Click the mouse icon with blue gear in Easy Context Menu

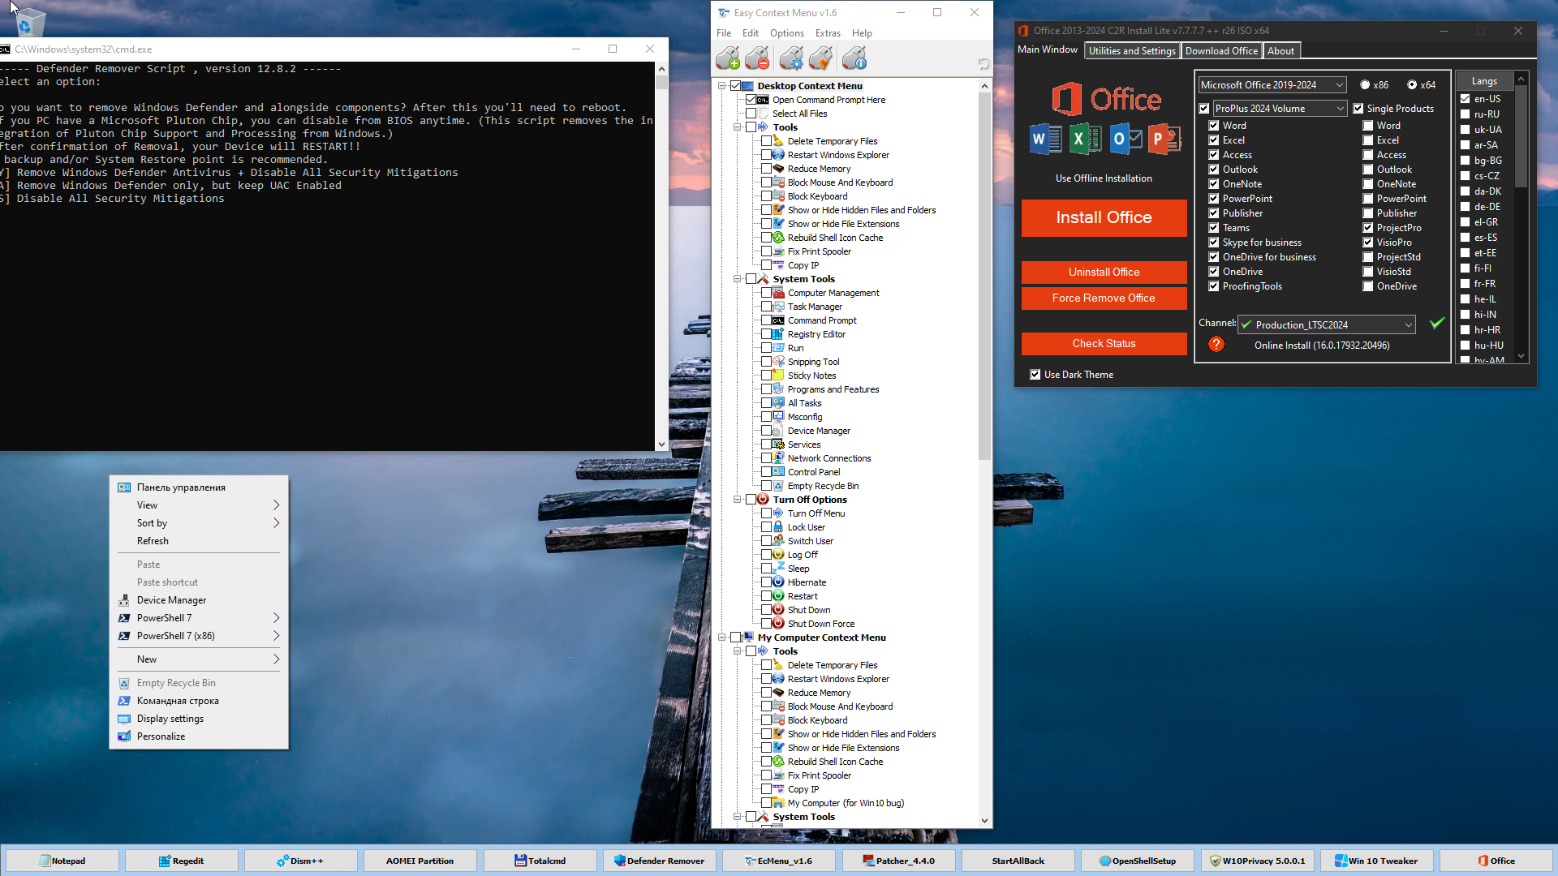point(791,59)
